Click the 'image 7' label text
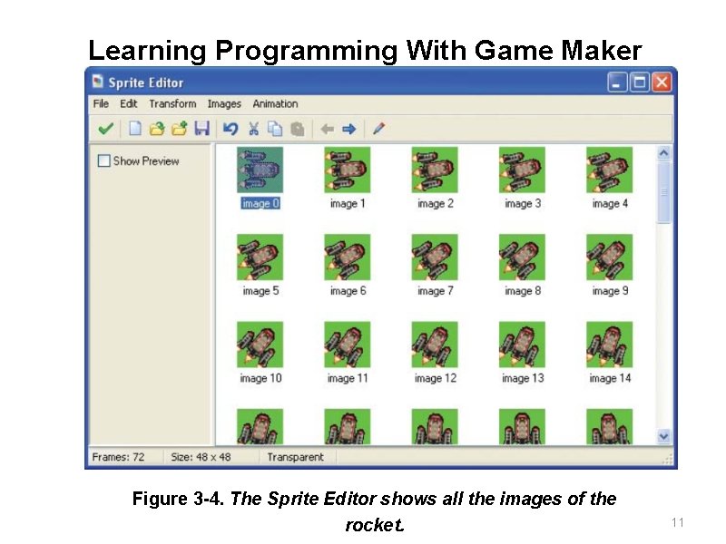The height and width of the screenshot is (544, 726). click(x=436, y=291)
